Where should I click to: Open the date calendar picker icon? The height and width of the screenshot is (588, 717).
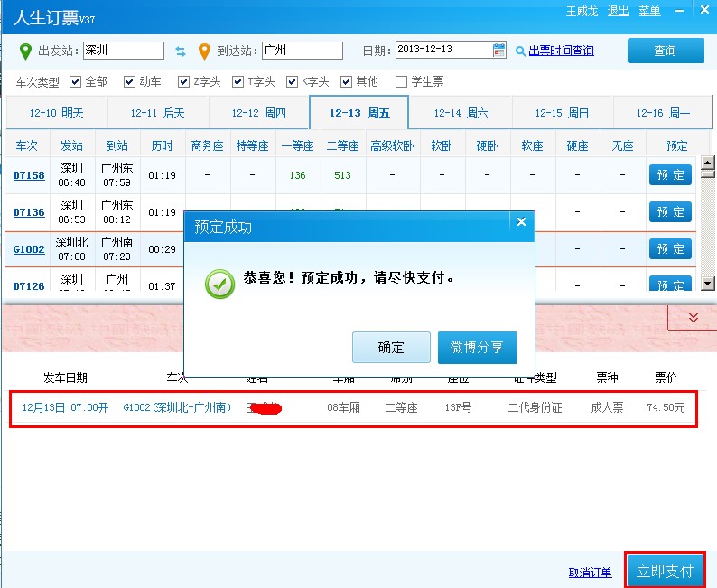pyautogui.click(x=499, y=50)
